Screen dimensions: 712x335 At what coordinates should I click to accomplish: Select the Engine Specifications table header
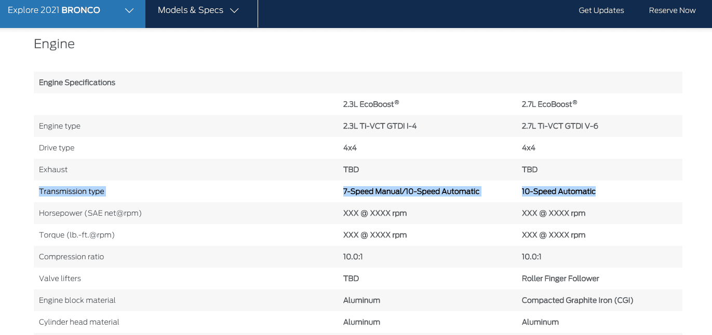tap(77, 82)
